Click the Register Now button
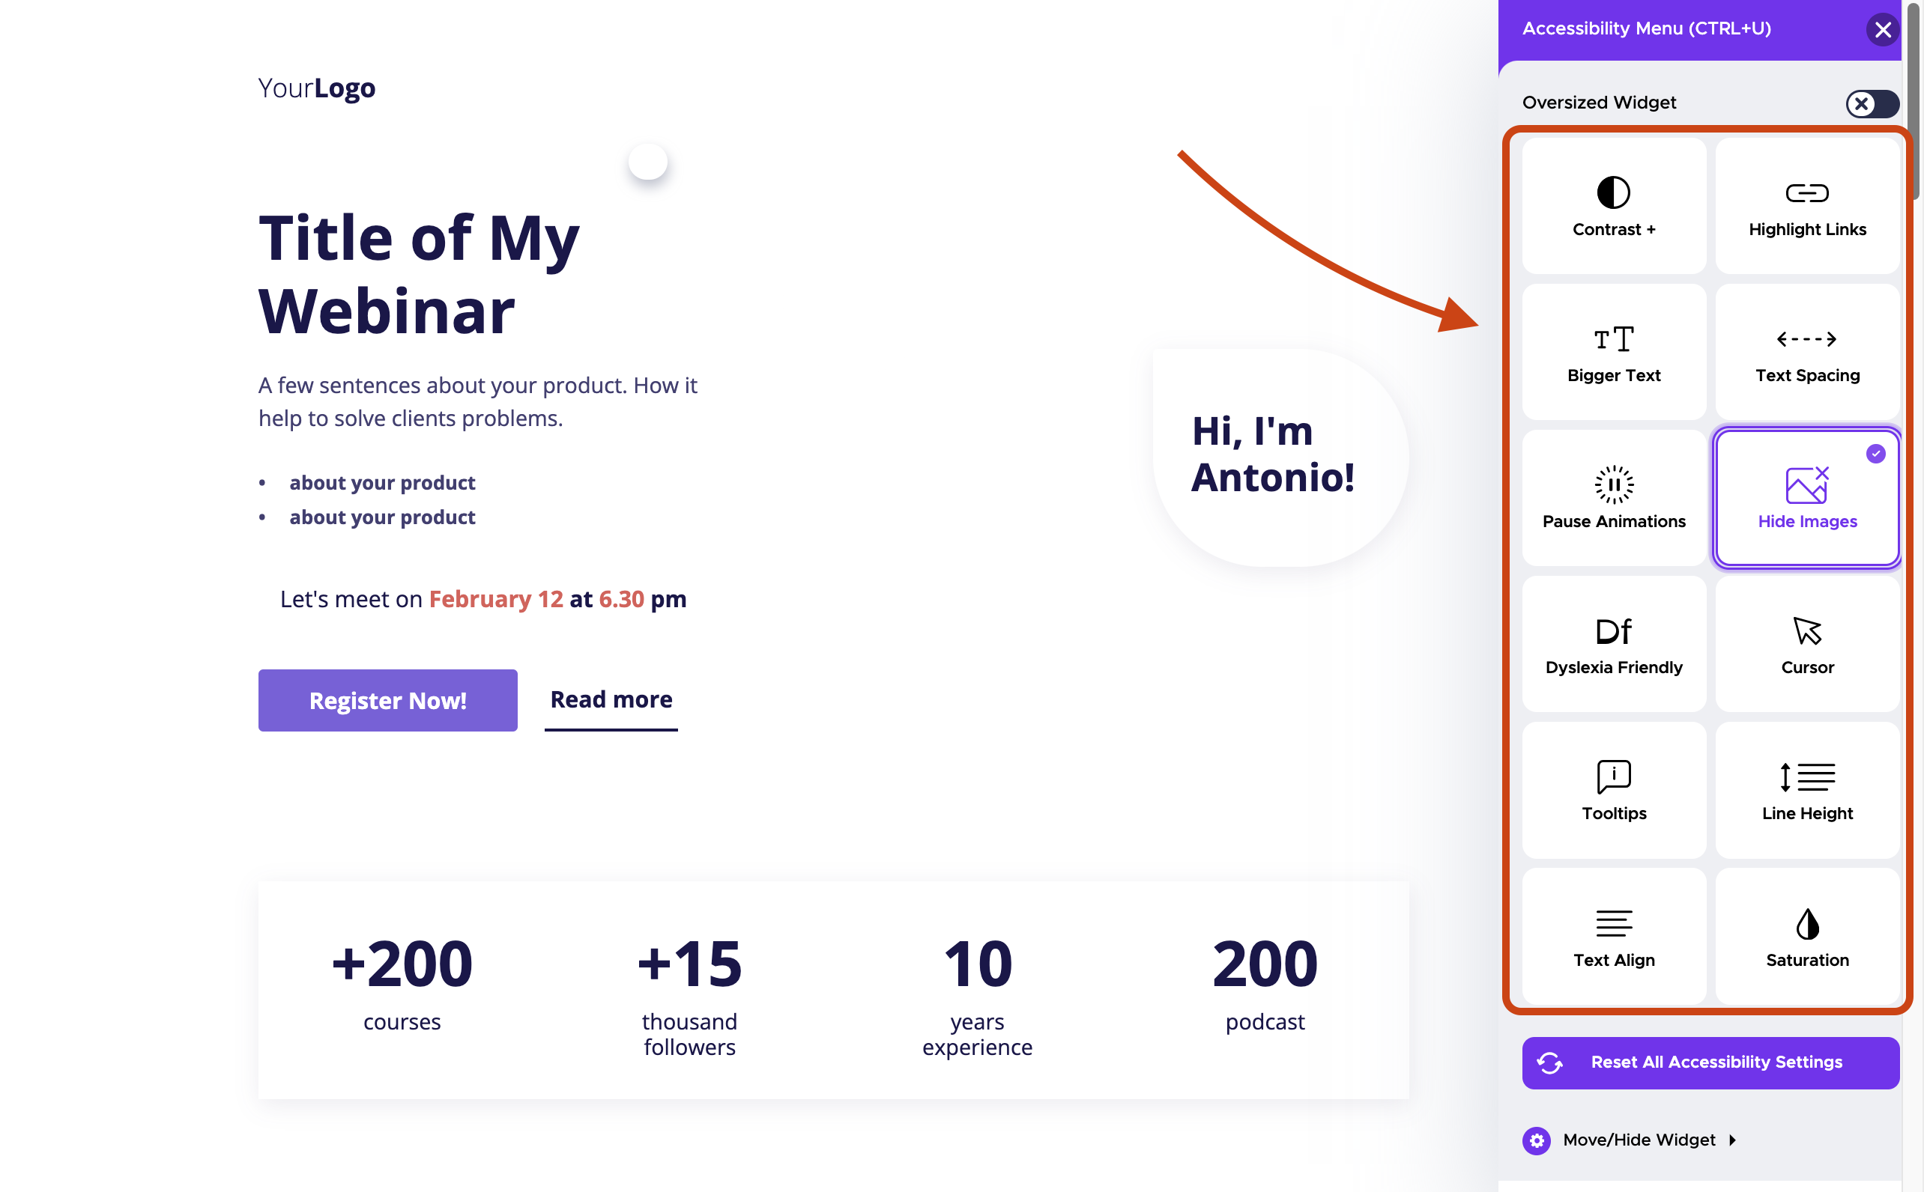This screenshot has height=1192, width=1924. click(386, 700)
